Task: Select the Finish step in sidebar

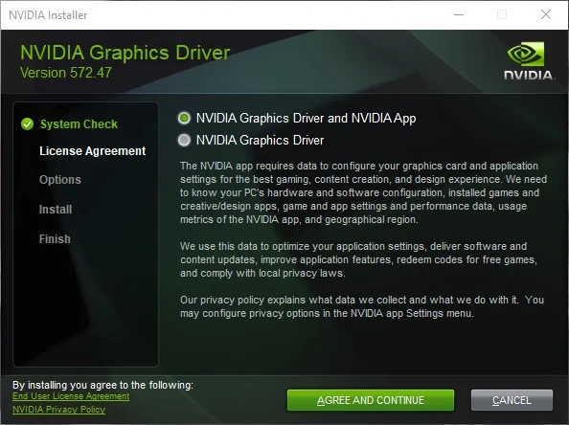Action: click(55, 239)
